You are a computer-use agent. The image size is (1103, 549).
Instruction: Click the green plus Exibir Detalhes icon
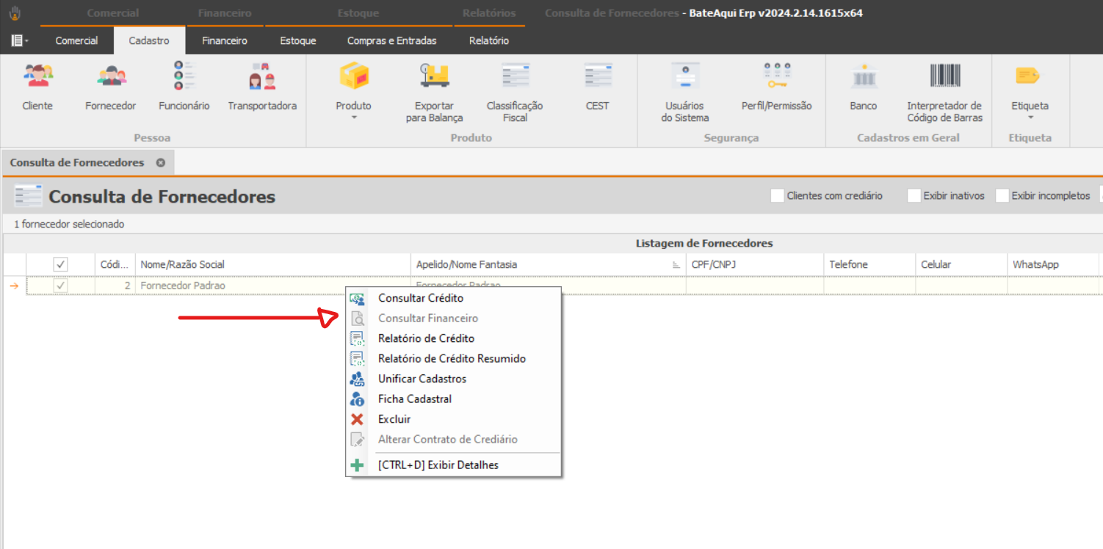tap(357, 465)
